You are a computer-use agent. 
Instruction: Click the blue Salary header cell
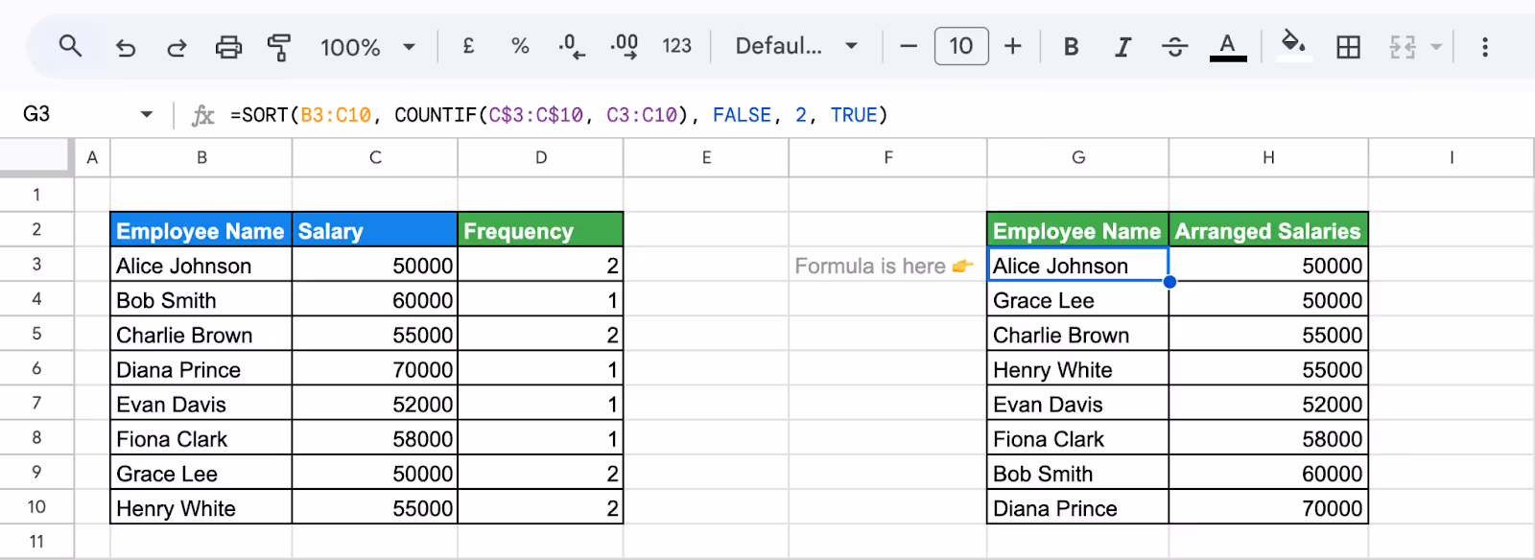click(x=375, y=230)
